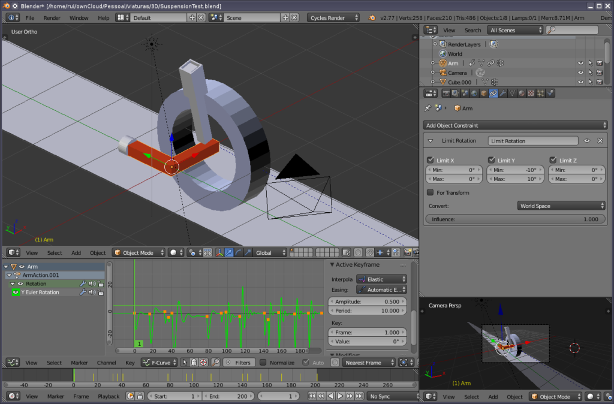Change the Elastic interpolation dropdown
This screenshot has width=614, height=404.
pyautogui.click(x=381, y=279)
